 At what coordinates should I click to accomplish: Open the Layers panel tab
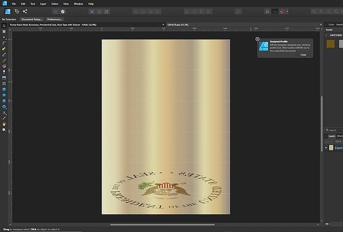coord(332,136)
